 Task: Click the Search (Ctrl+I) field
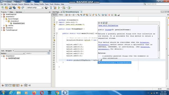pos(156,4)
